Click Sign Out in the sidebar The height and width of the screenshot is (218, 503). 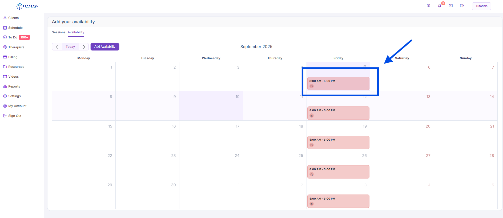15,116
